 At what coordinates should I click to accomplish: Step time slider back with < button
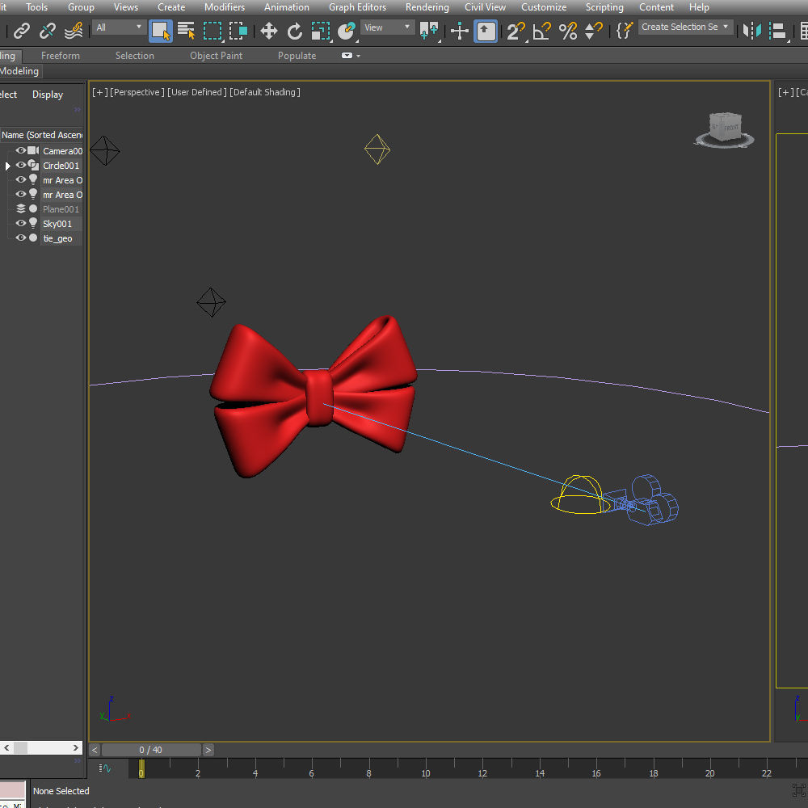point(95,750)
